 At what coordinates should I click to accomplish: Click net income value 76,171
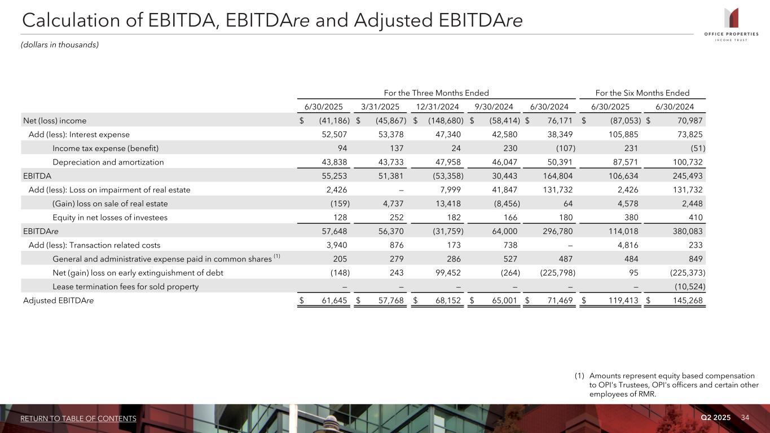click(560, 120)
